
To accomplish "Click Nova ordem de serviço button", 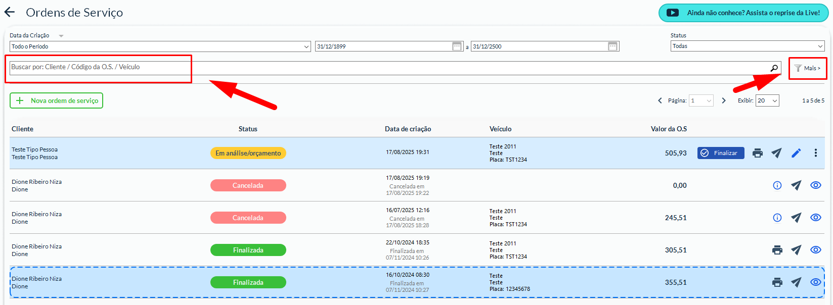I will point(57,100).
